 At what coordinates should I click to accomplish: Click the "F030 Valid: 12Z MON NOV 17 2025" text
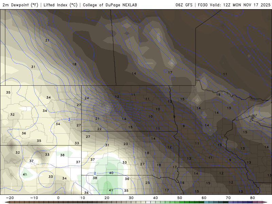234,5
